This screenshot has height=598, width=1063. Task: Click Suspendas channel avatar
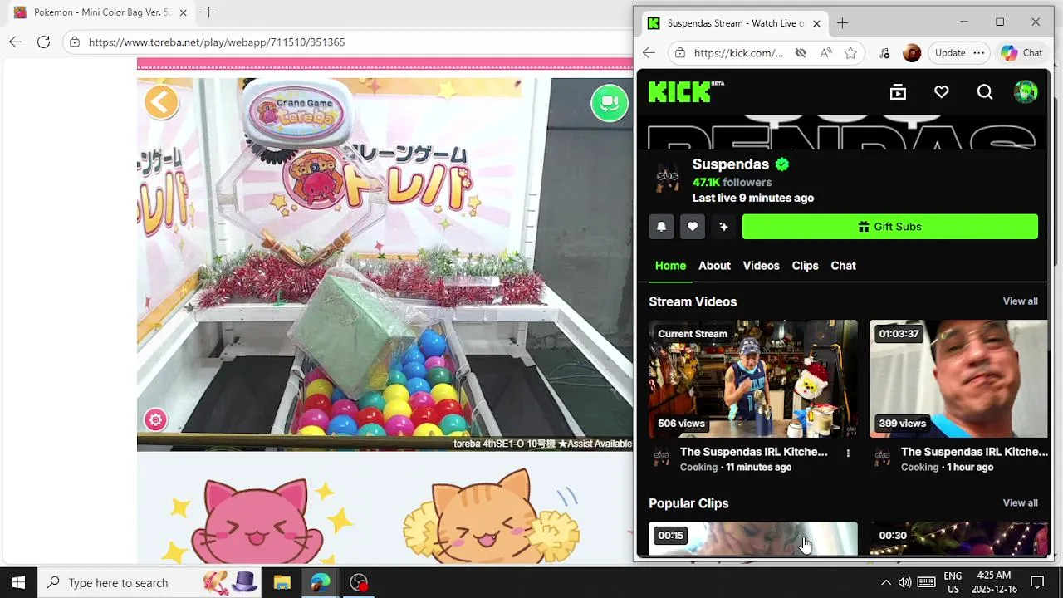point(668,177)
